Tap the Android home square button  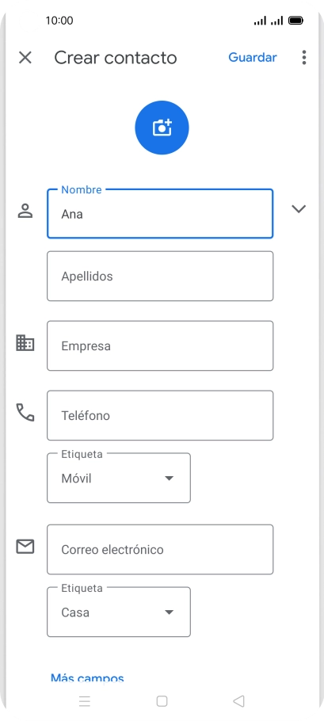[x=162, y=700]
